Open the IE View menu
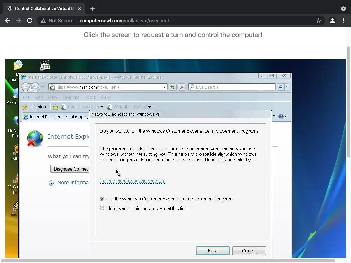351x263 pixels. coord(52,97)
